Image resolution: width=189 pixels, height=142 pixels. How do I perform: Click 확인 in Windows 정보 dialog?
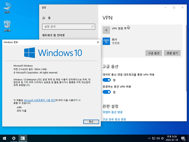[x=91, y=122]
